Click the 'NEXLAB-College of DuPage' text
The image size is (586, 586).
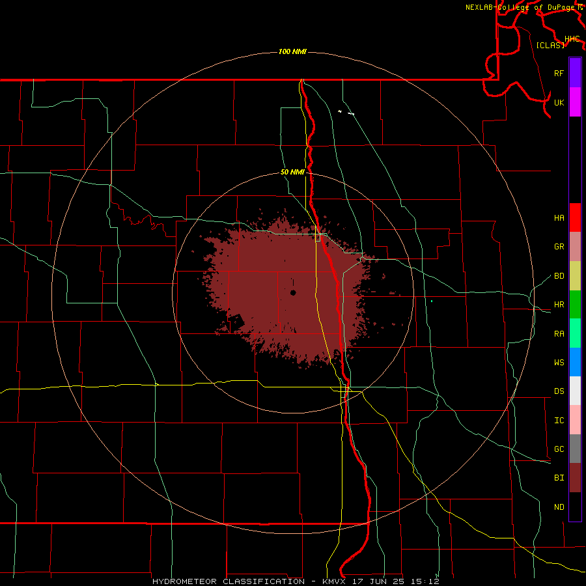point(521,7)
